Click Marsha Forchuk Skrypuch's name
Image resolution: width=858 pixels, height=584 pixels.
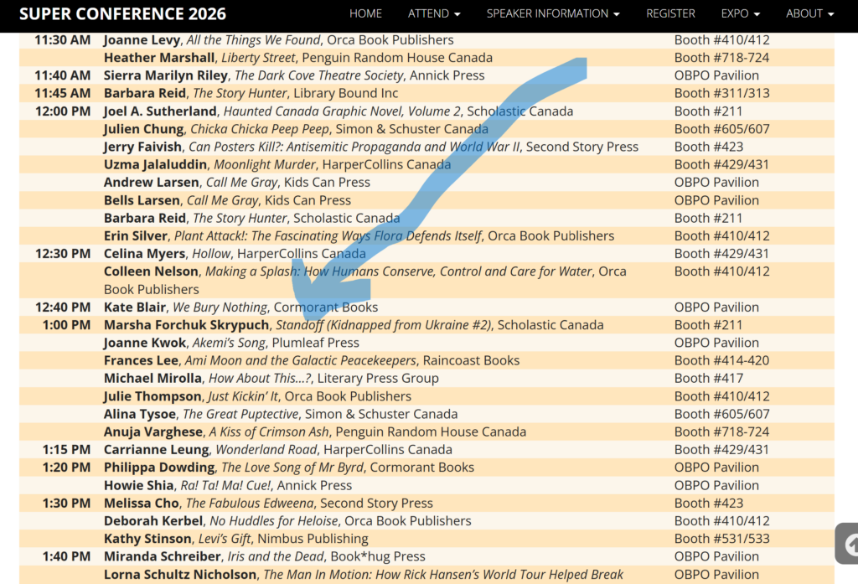[x=187, y=325]
